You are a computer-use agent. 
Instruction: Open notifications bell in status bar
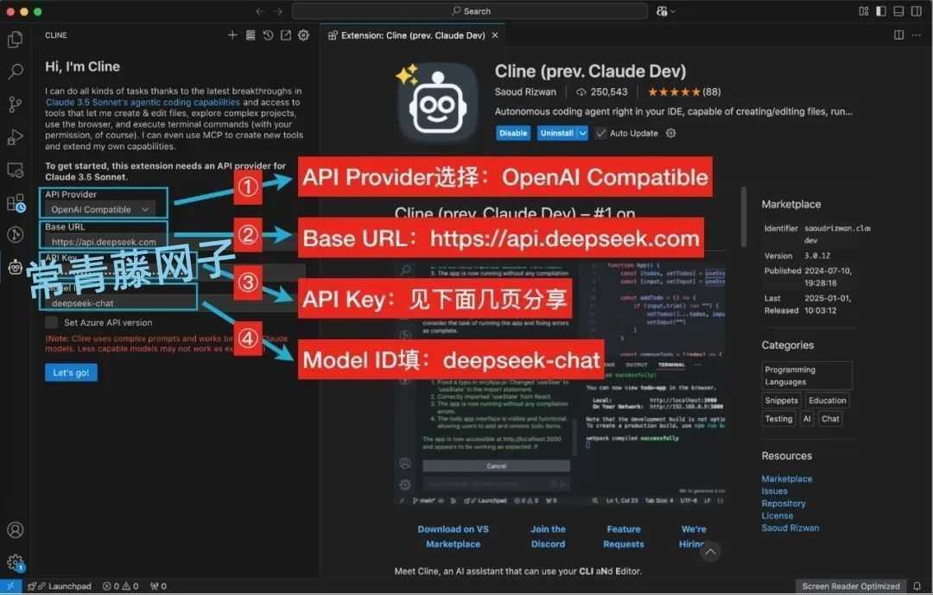[x=917, y=586]
